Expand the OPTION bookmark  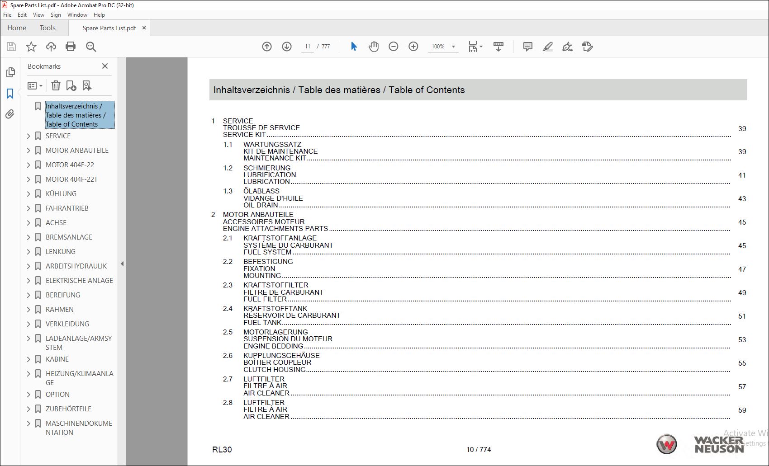28,395
